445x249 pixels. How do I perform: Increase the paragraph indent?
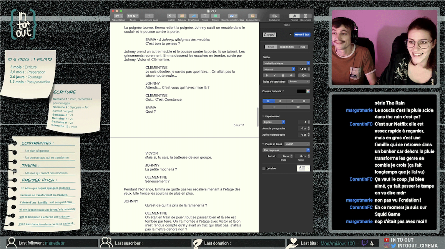298,107
